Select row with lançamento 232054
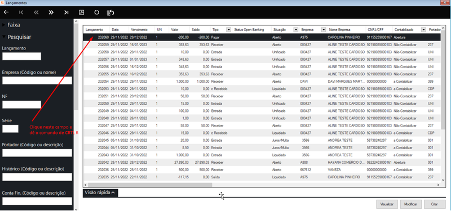Image resolution: width=451 pixels, height=211 pixels. coord(262,81)
